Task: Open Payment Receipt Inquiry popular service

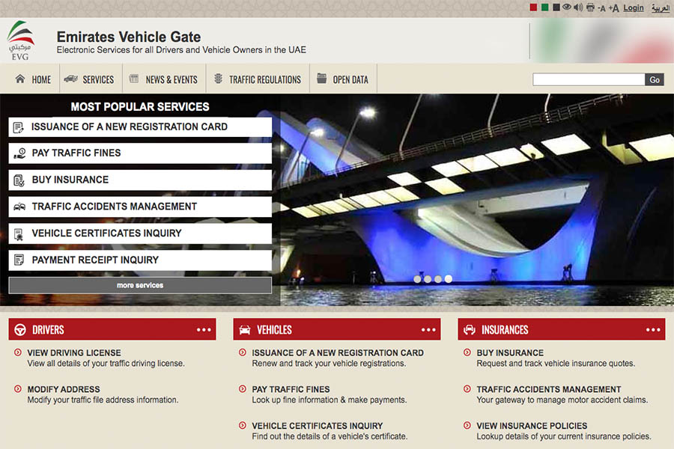Action: (140, 260)
